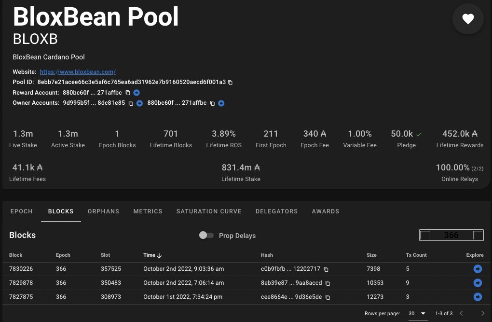Click slot value 308973
Screen dimensions: 492x322
[x=111, y=296]
